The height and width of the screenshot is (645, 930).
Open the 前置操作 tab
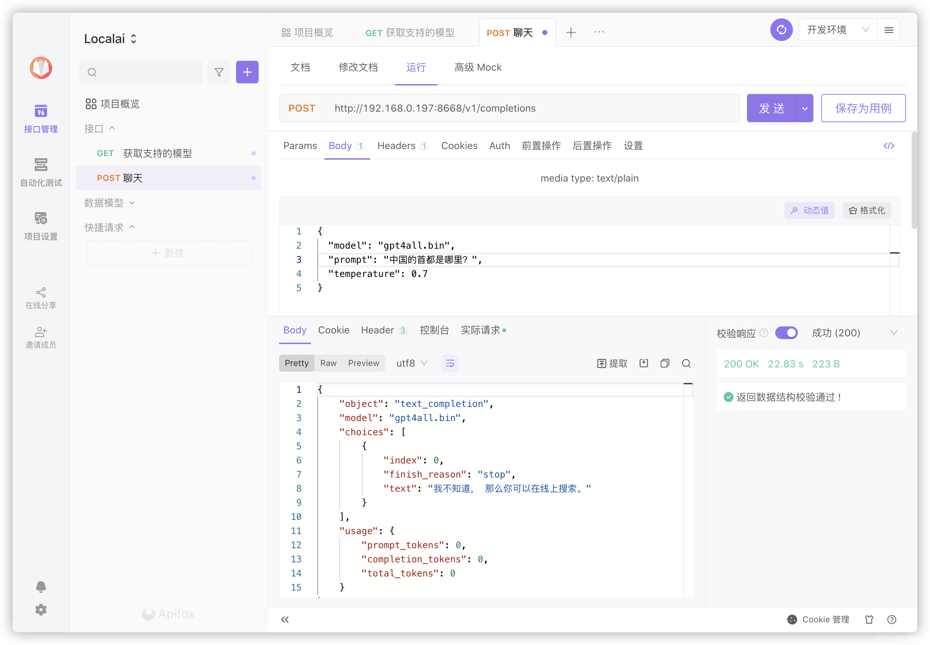pyautogui.click(x=541, y=146)
